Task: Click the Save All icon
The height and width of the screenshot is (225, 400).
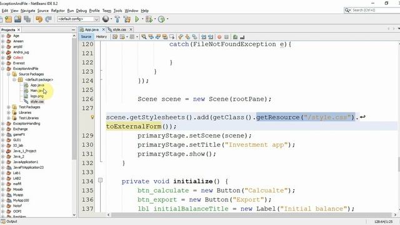Action: 27,19
